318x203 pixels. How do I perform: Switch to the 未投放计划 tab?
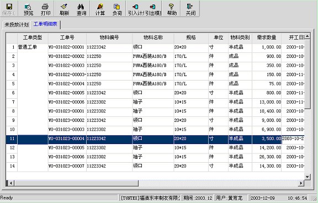17,25
